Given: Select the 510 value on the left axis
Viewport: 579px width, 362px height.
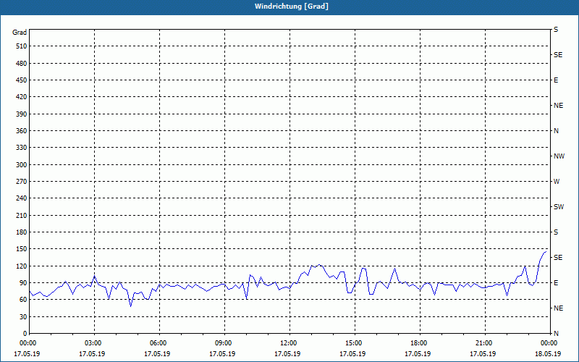Looking at the screenshot, I should click(20, 46).
